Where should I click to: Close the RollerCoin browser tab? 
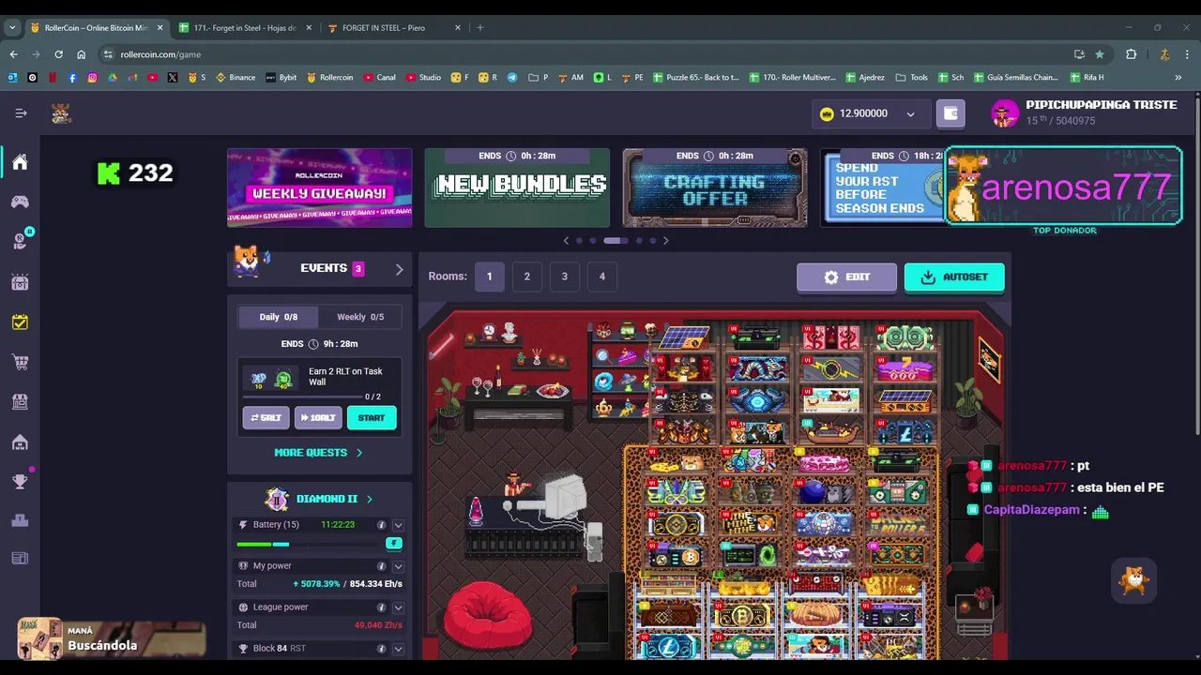(160, 27)
